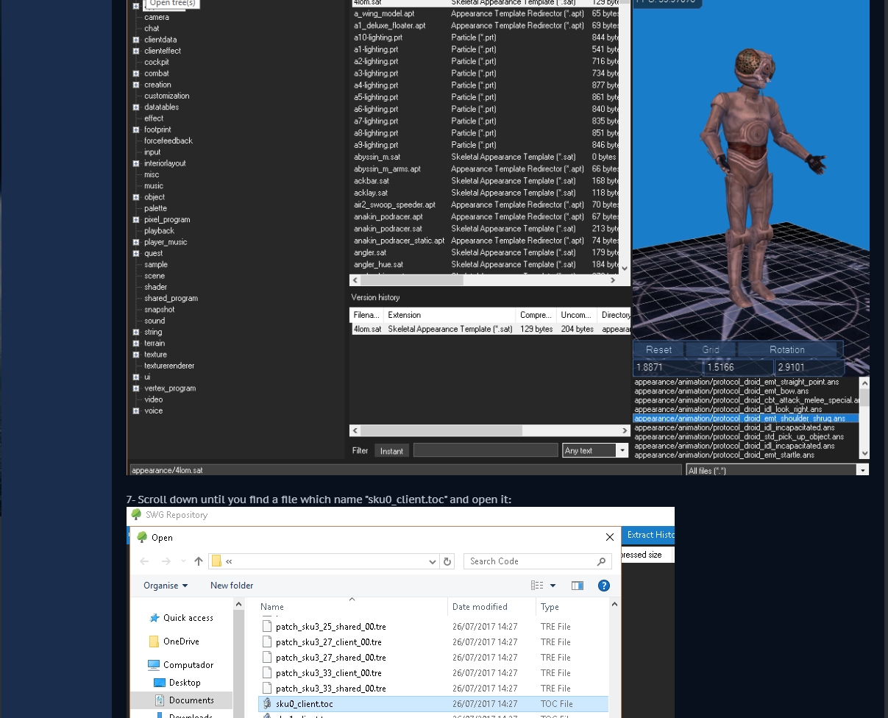Expand the texture tree node
Image resolution: width=888 pixels, height=718 pixels.
(x=136, y=355)
